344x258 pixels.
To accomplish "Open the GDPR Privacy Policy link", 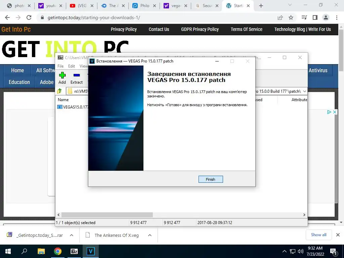I will tap(200, 29).
